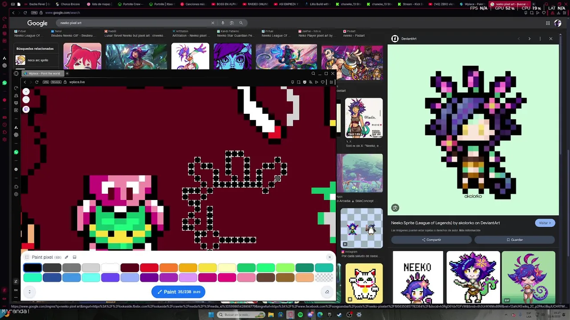
Task: Expand the Paint pixel panel fullscreen icon
Action: point(27,257)
